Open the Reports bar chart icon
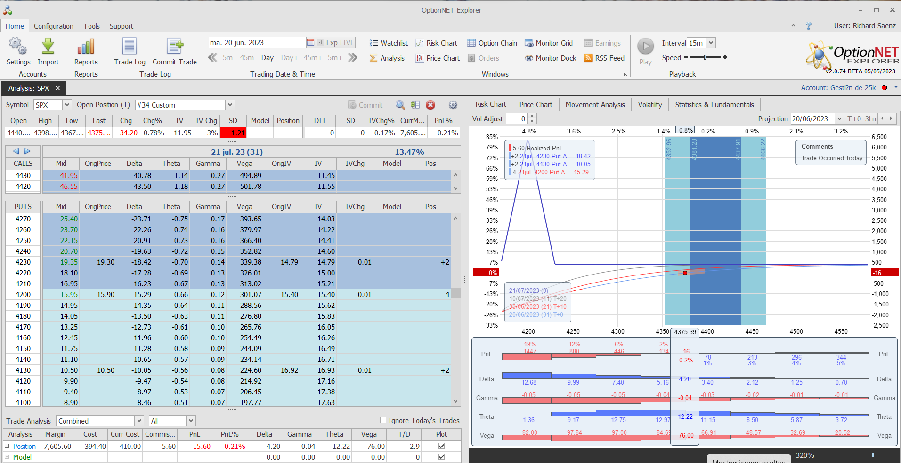Image resolution: width=901 pixels, height=463 pixels. [86, 47]
